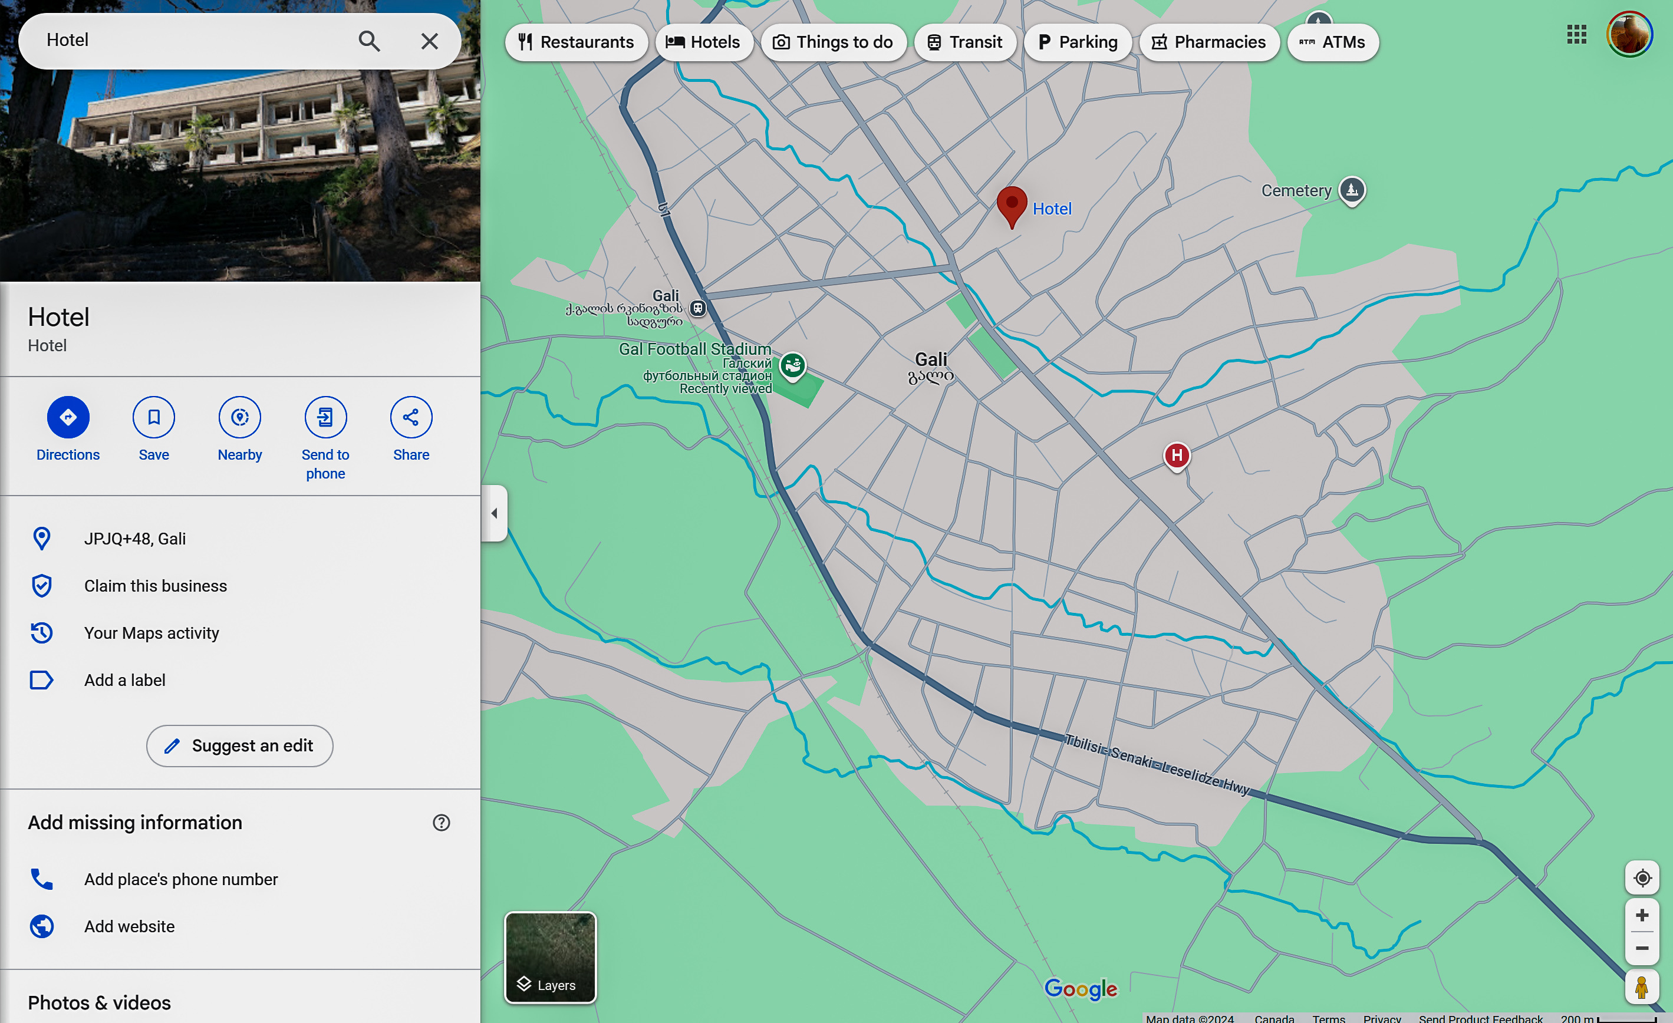Click the phone handset icon
1673x1023 pixels.
point(41,879)
